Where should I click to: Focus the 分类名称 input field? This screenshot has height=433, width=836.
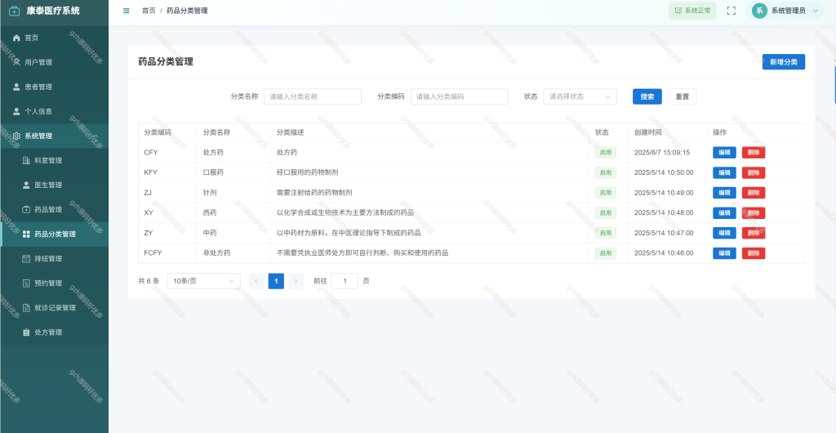(313, 96)
